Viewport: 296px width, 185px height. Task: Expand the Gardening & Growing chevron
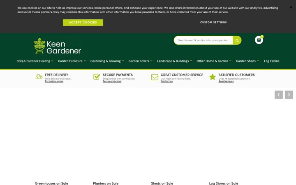pyautogui.click(x=123, y=61)
